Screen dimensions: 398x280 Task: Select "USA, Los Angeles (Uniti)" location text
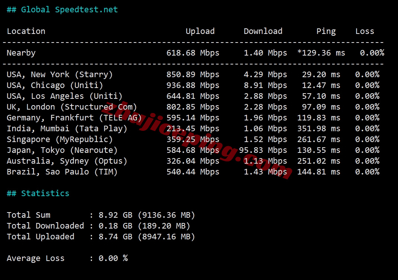(64, 96)
